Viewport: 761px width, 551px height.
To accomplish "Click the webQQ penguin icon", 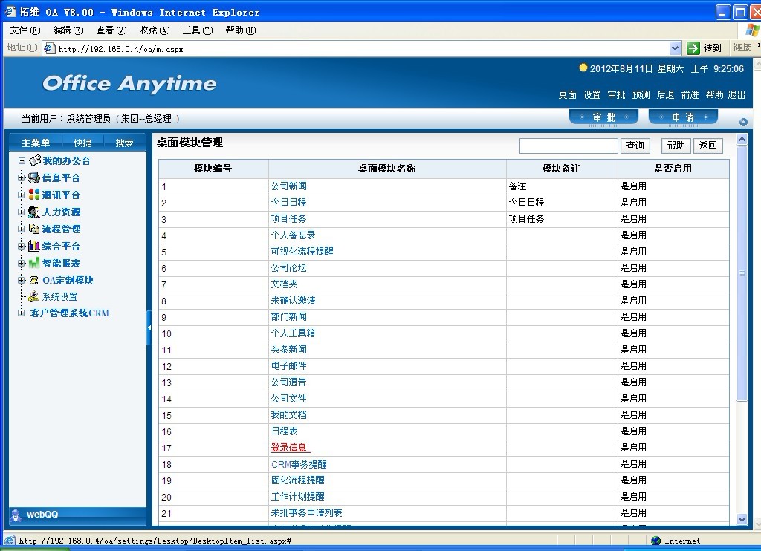I will (16, 515).
